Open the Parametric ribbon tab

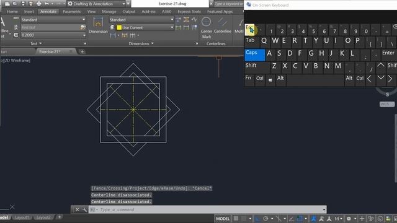pyautogui.click(x=72, y=11)
